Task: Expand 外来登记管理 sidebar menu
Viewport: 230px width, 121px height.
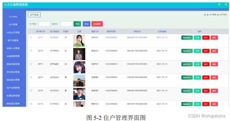Action: [14, 72]
